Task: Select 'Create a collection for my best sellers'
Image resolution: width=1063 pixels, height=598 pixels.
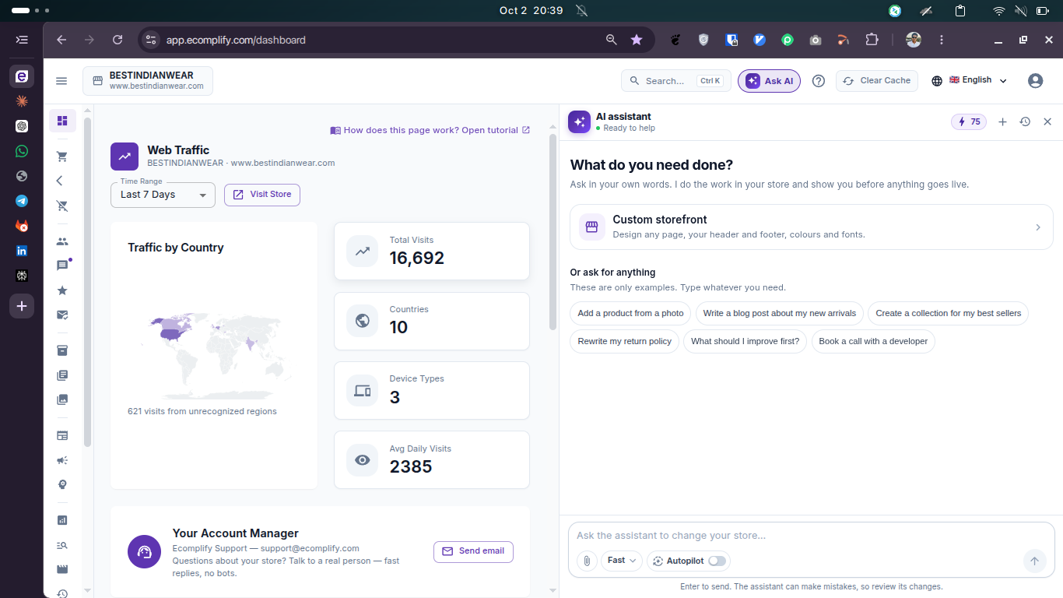Action: (x=948, y=313)
